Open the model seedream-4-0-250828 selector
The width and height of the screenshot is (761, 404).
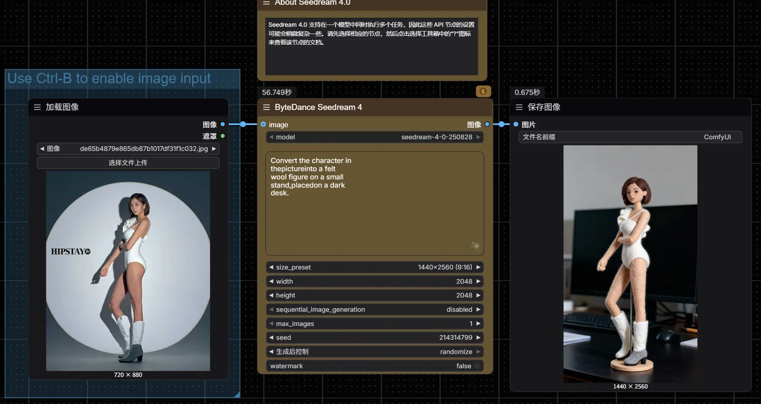click(x=374, y=137)
